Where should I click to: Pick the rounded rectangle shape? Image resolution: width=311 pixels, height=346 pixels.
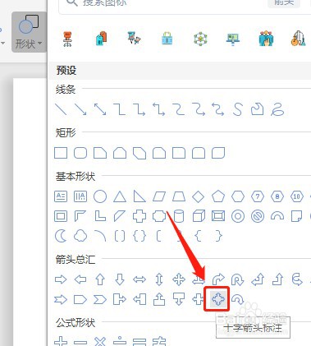click(x=80, y=153)
